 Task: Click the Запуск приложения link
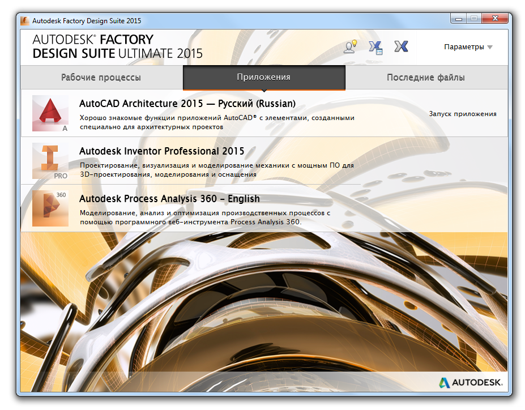point(463,114)
